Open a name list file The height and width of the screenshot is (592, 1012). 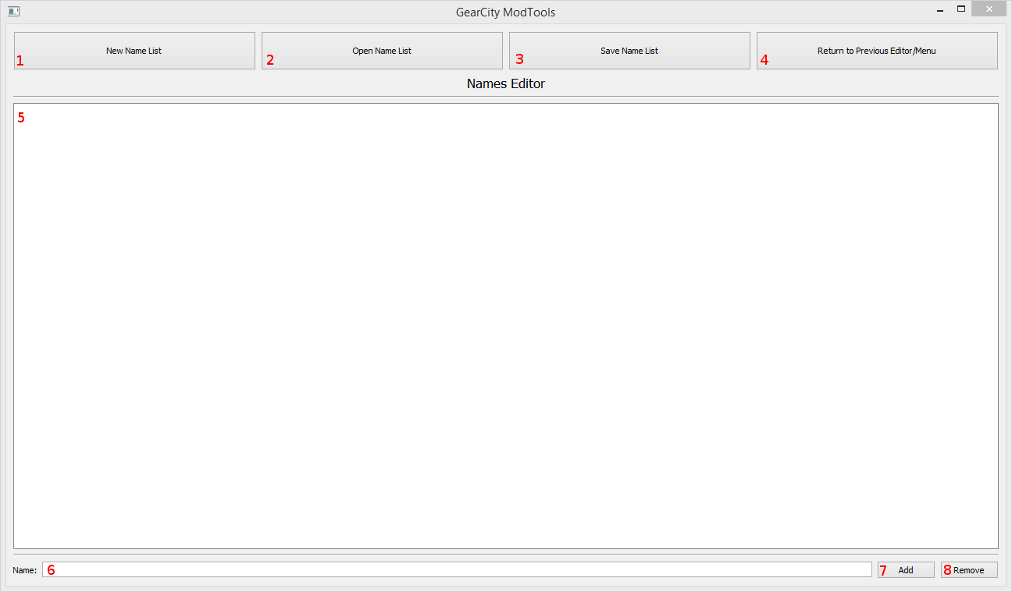(x=382, y=51)
